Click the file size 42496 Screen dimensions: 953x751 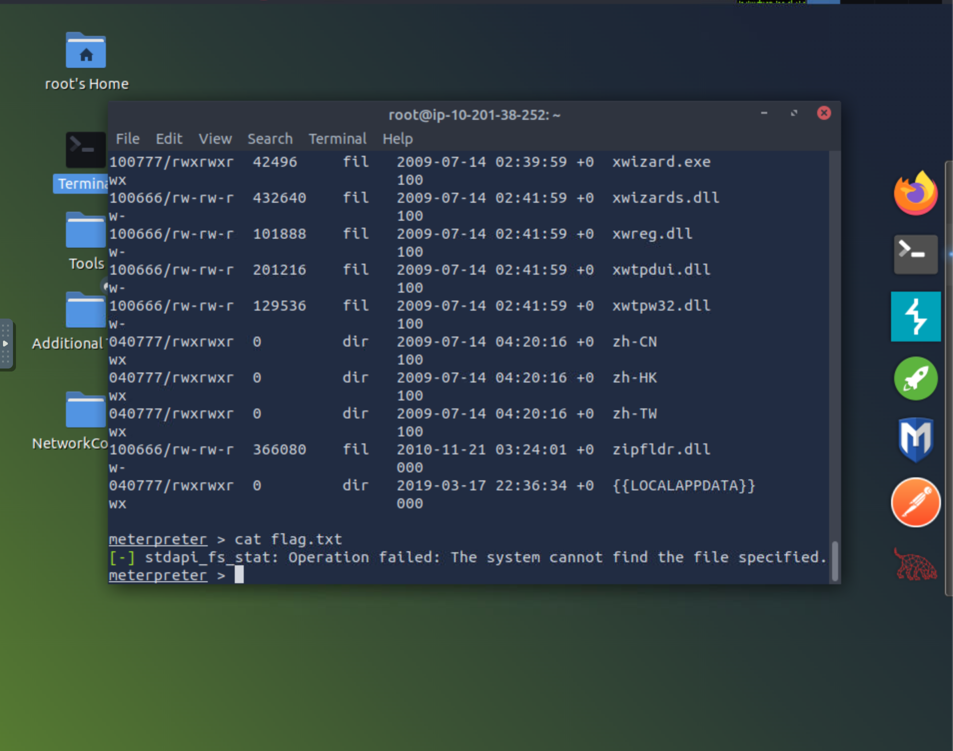pos(275,162)
